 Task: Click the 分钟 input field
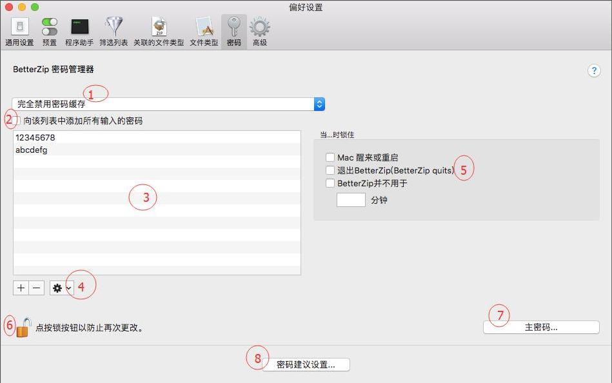[351, 200]
